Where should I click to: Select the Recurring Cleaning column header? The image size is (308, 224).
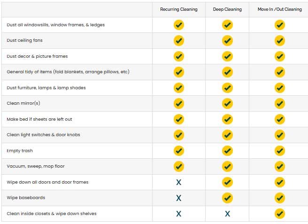(x=179, y=9)
